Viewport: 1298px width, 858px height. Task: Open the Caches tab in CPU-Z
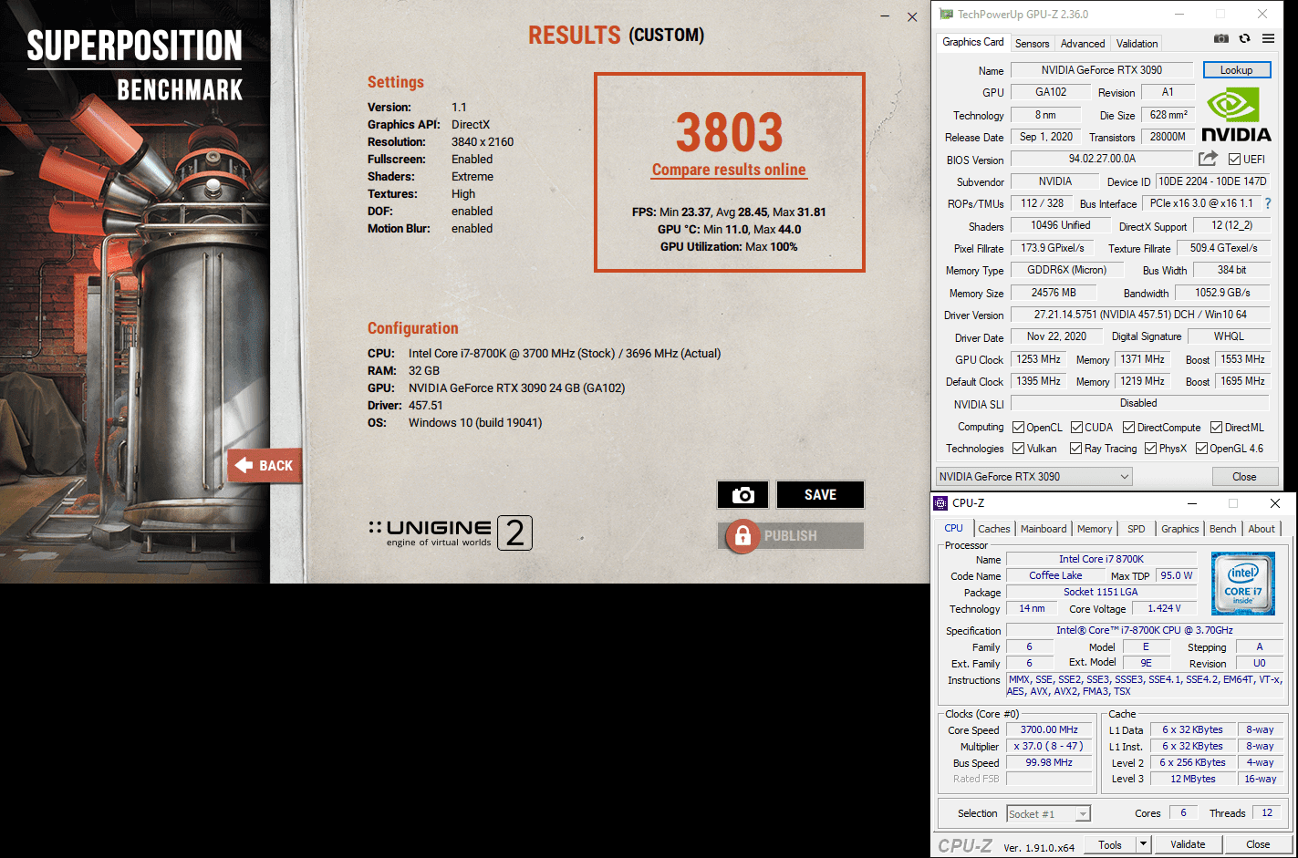(x=993, y=529)
